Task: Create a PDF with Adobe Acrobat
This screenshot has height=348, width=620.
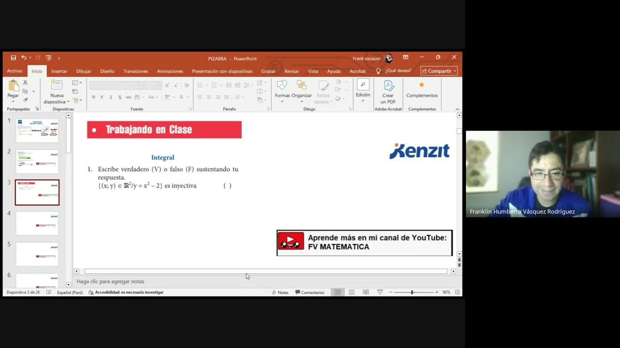Action: 388,92
